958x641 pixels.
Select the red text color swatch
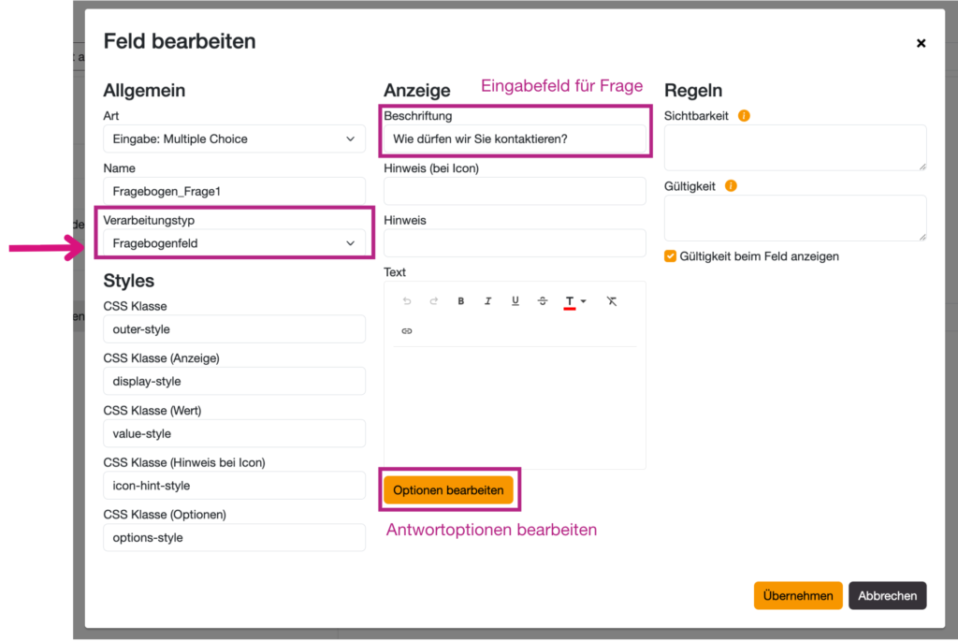(569, 301)
